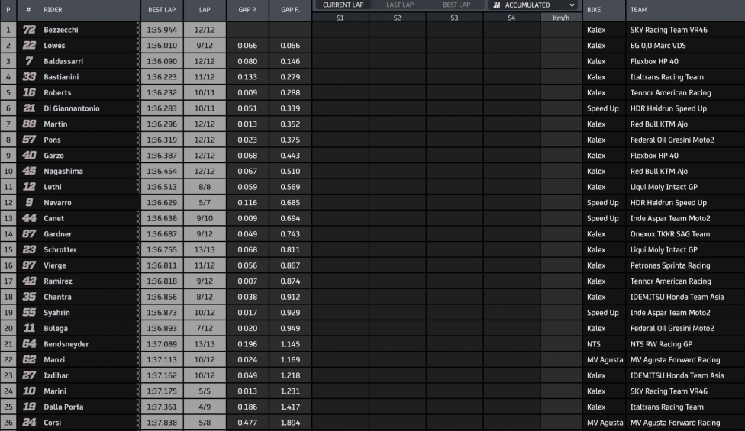Click the Km/h speed header
Viewport: 745px width, 431px height.
[561, 18]
